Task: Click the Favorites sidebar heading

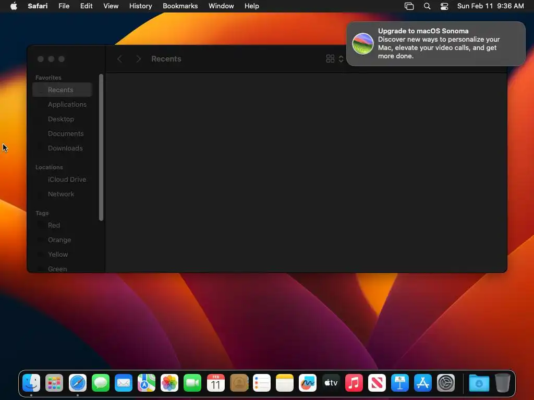Action: pyautogui.click(x=48, y=78)
